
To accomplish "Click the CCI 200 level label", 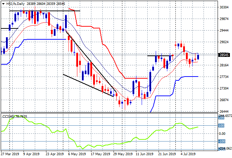I will coord(221,118).
